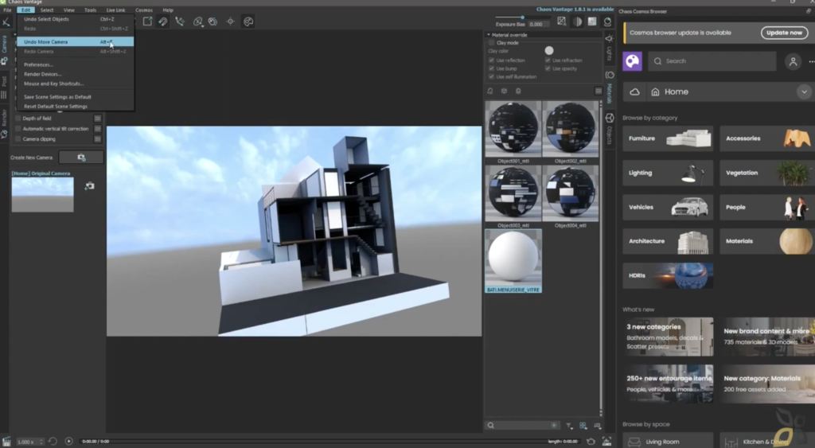Choose Undo Move Camera from Edit menu
The height and width of the screenshot is (448, 815).
pyautogui.click(x=76, y=41)
